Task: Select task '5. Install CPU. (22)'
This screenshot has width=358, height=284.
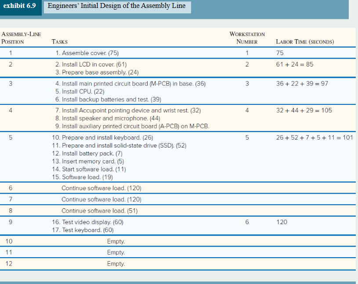Action: coord(80,92)
